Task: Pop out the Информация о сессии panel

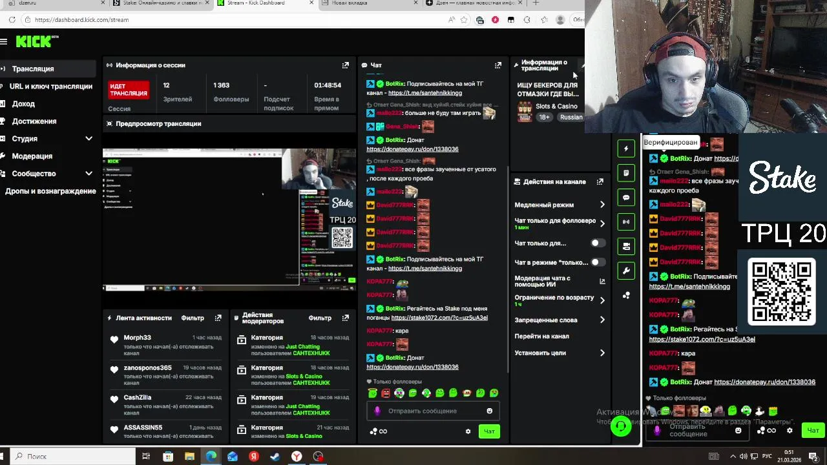Action: click(x=345, y=65)
